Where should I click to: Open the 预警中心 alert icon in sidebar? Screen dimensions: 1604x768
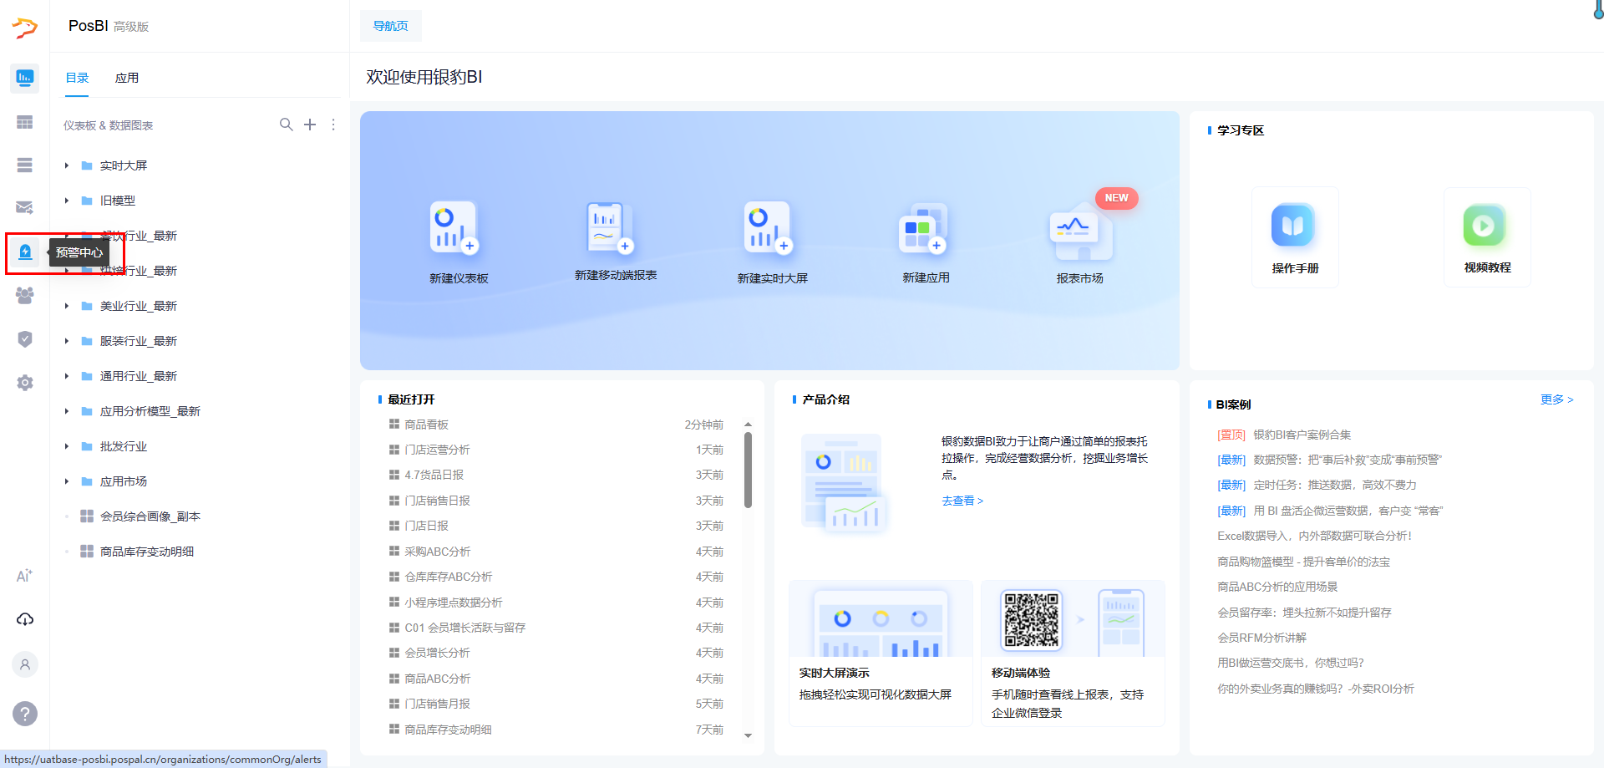[25, 252]
